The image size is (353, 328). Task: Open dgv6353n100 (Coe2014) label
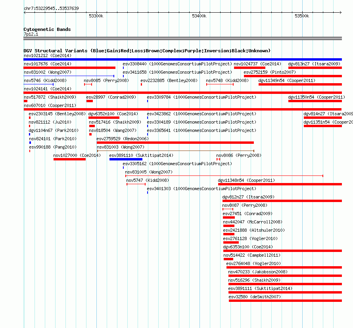[248, 247]
